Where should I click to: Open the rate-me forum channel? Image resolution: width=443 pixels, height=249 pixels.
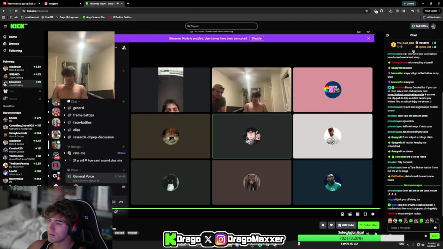click(79, 153)
